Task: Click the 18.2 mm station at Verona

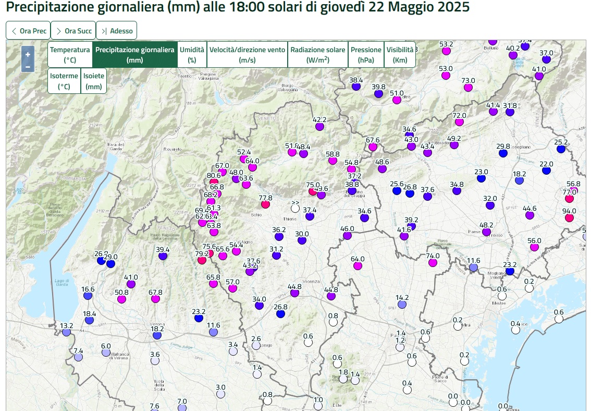Action: (157, 335)
